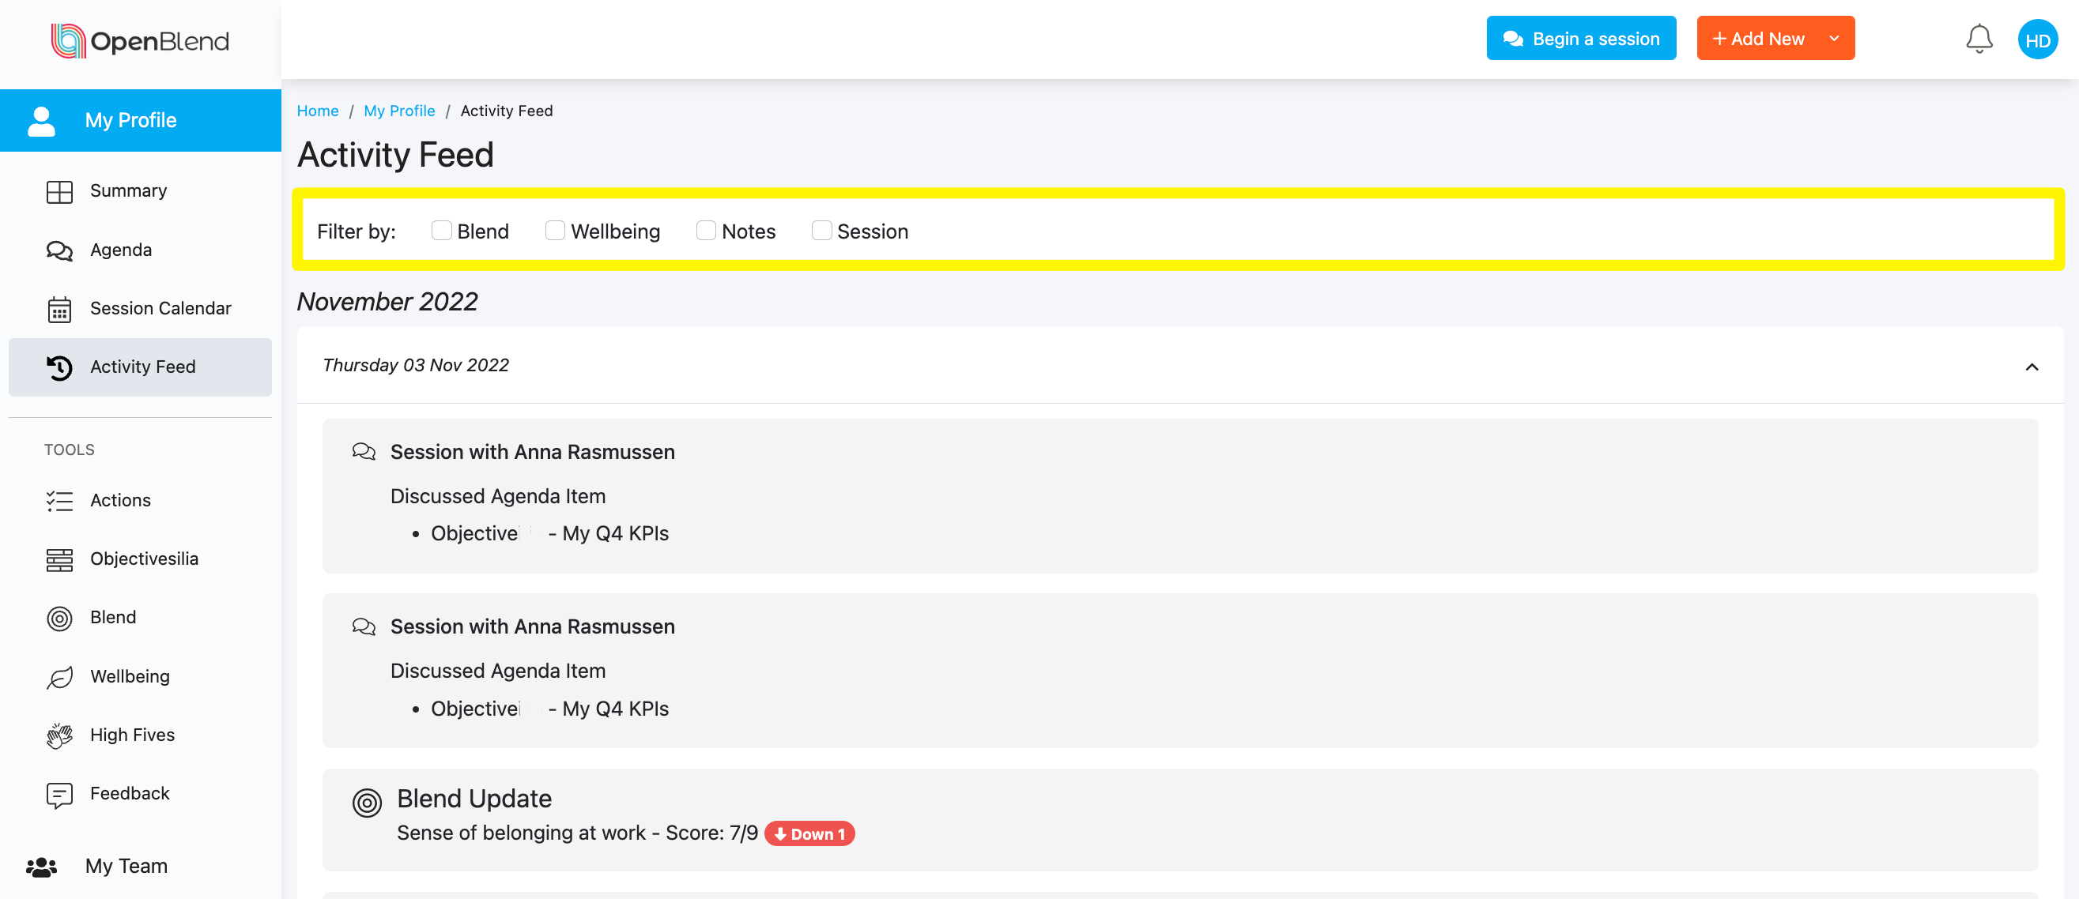
Task: Select My Profile in the sidebar
Action: 130,120
